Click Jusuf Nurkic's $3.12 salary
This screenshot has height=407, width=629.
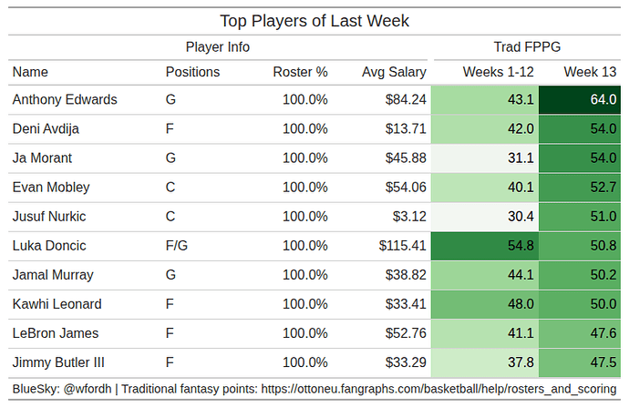[x=408, y=217]
